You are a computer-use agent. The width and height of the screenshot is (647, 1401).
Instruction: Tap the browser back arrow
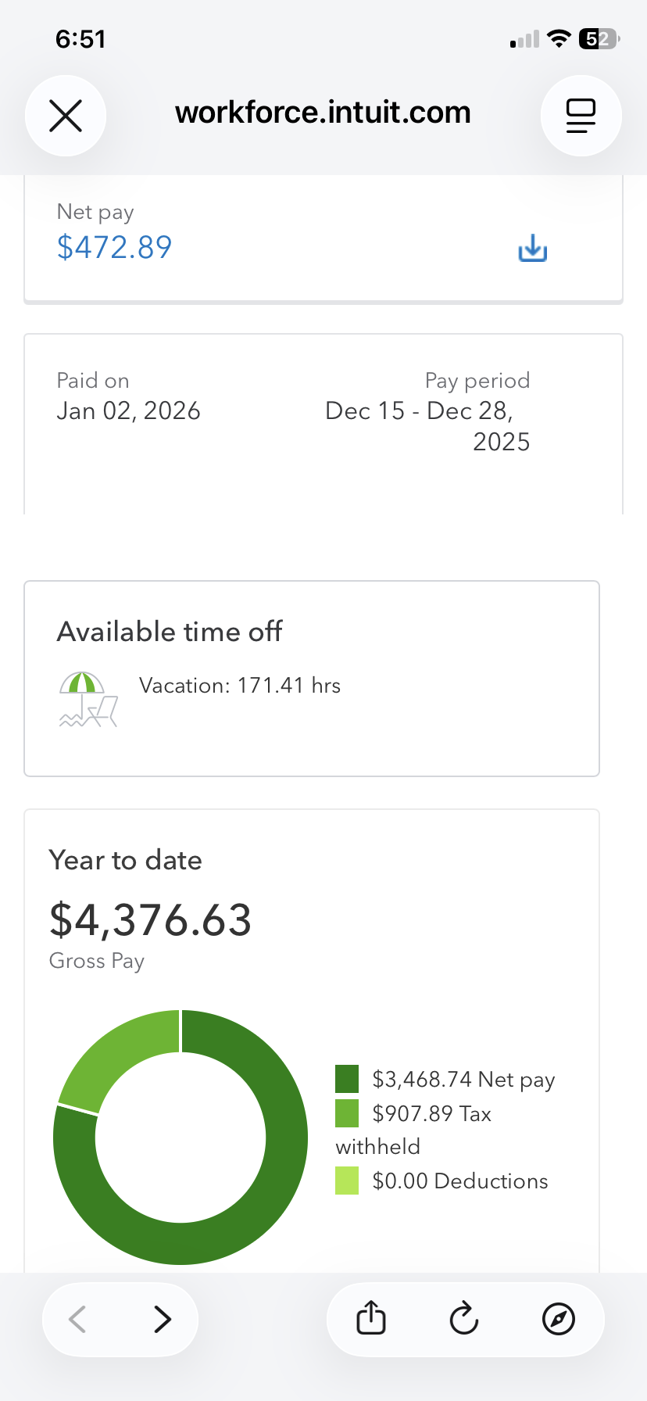pos(77,1320)
